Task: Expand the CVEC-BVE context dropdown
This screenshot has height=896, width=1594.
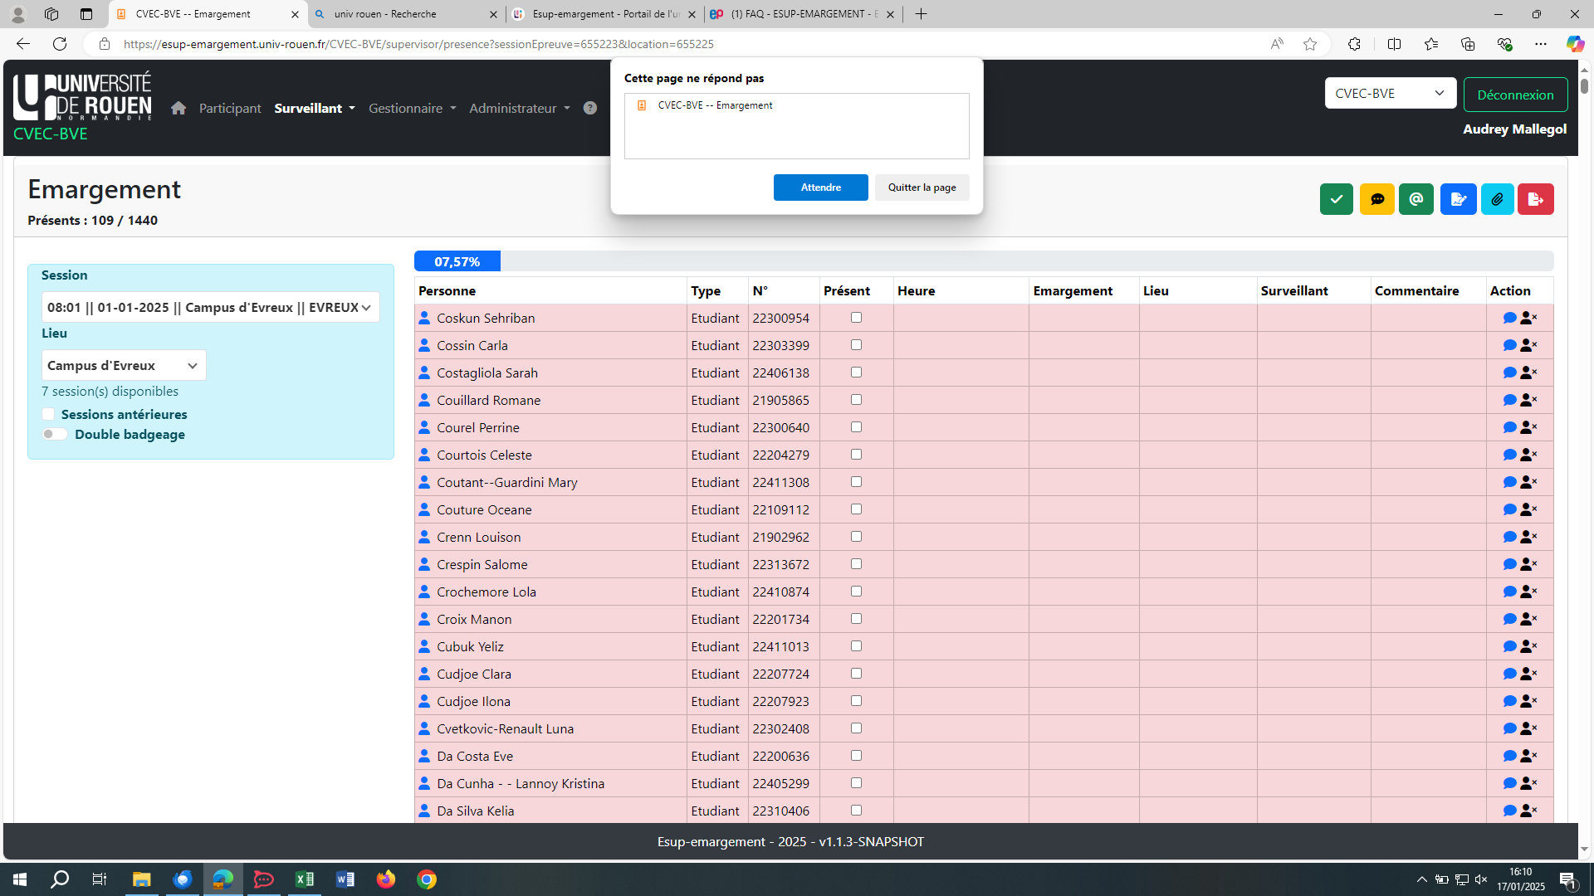Action: pos(1390,93)
